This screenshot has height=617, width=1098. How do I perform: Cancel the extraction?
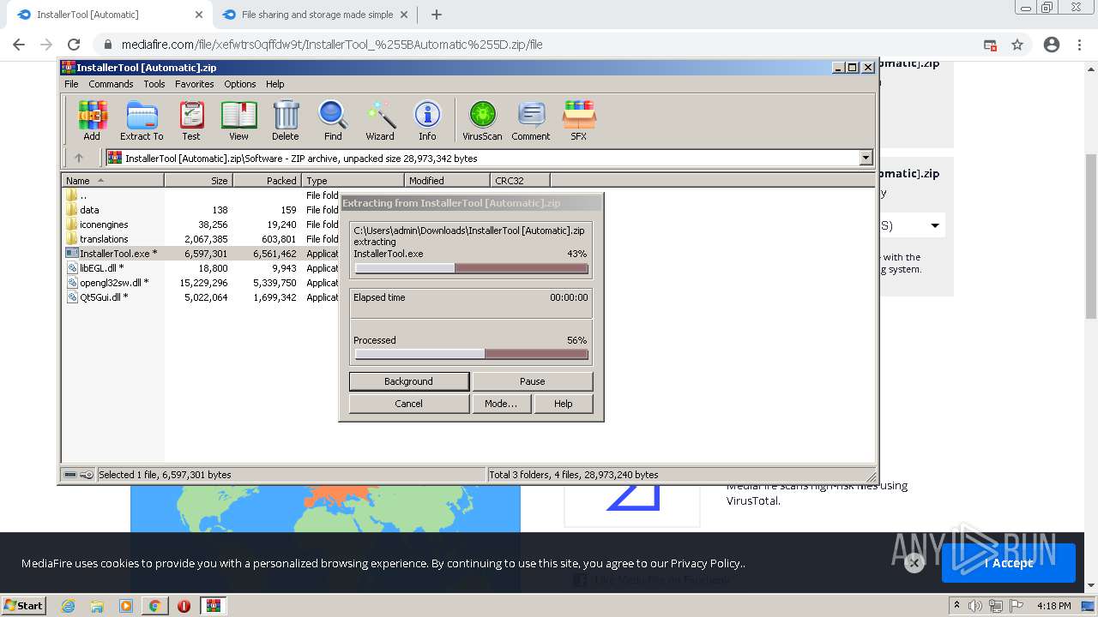(409, 404)
